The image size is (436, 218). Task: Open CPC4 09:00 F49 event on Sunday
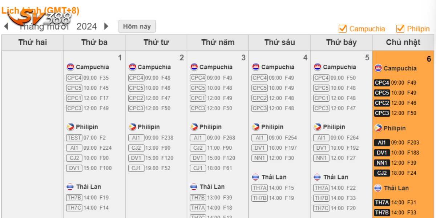pyautogui.click(x=395, y=82)
